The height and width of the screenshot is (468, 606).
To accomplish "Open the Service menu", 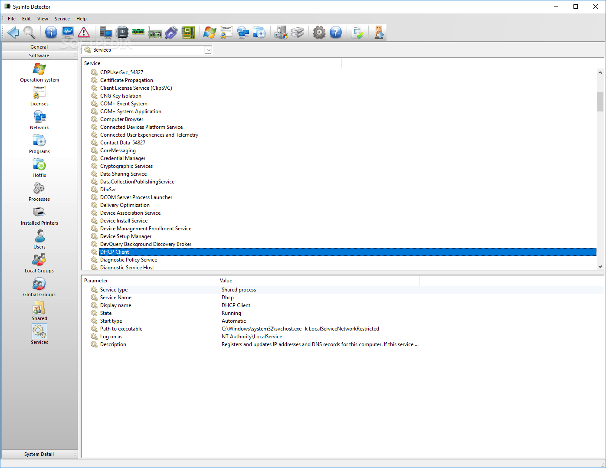I will pos(62,19).
